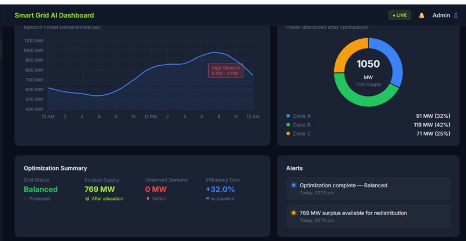466x241 pixels.
Task: Click the 1050 total supply figure
Action: [x=368, y=64]
